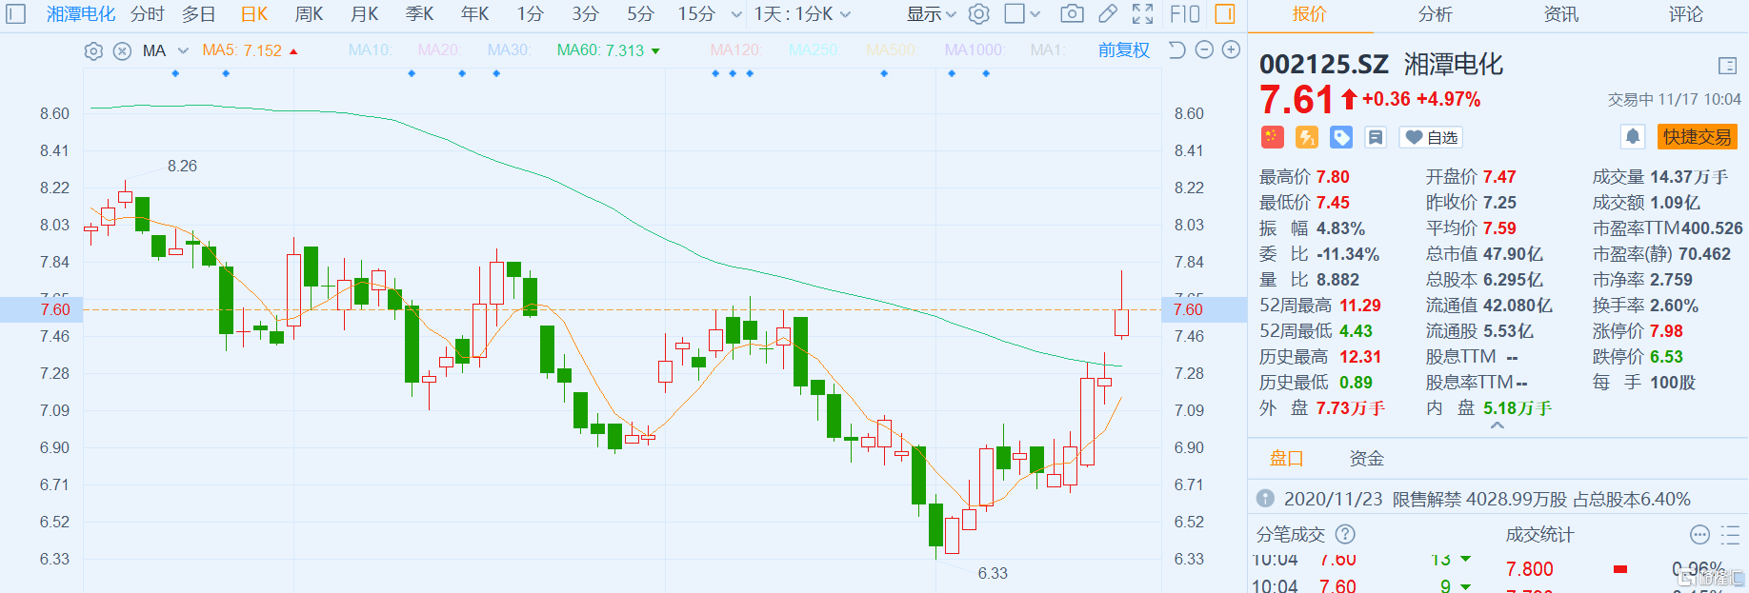
Task: Click the China flag market icon
Action: point(1272,137)
